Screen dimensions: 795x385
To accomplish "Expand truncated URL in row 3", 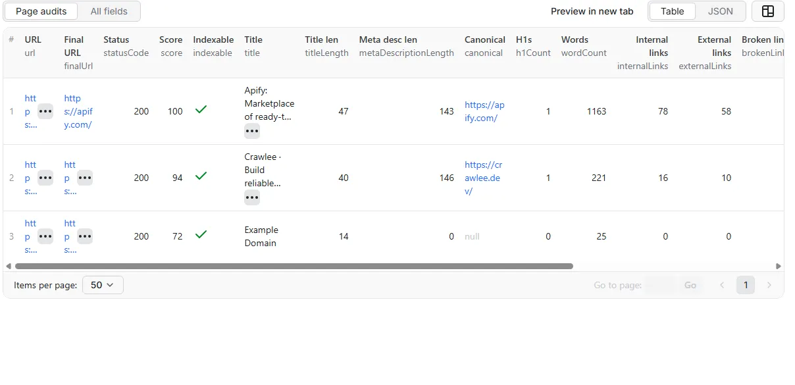I will 45,236.
